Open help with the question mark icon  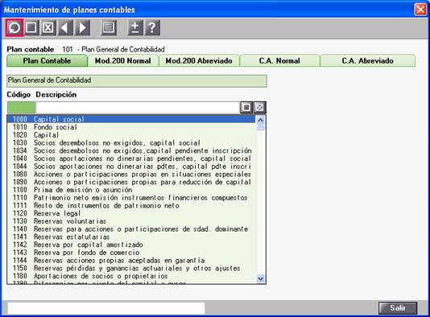coord(152,27)
